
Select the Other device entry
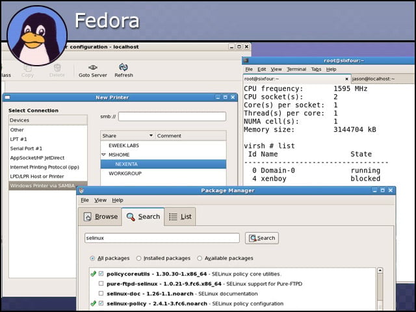(x=47, y=130)
